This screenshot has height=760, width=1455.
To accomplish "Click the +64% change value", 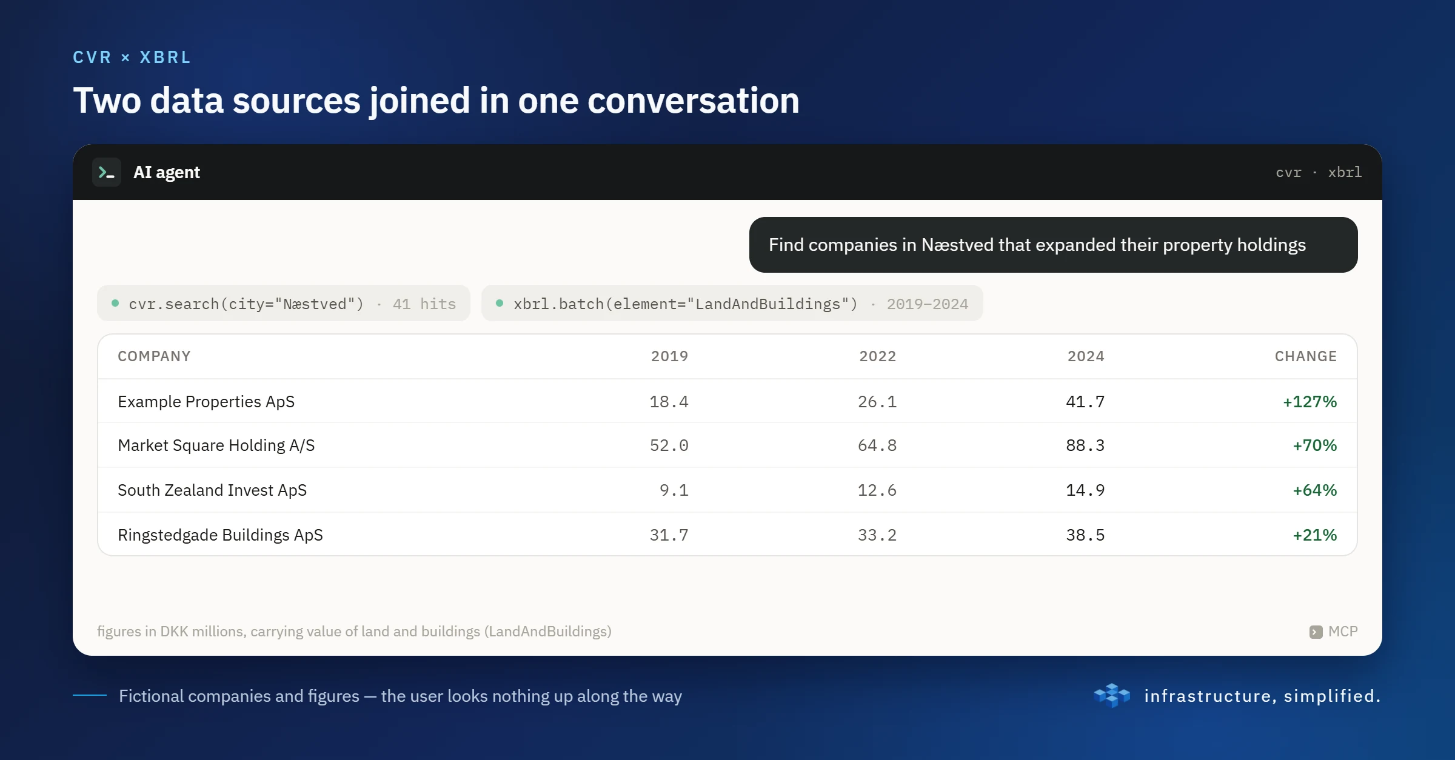I will coord(1314,490).
